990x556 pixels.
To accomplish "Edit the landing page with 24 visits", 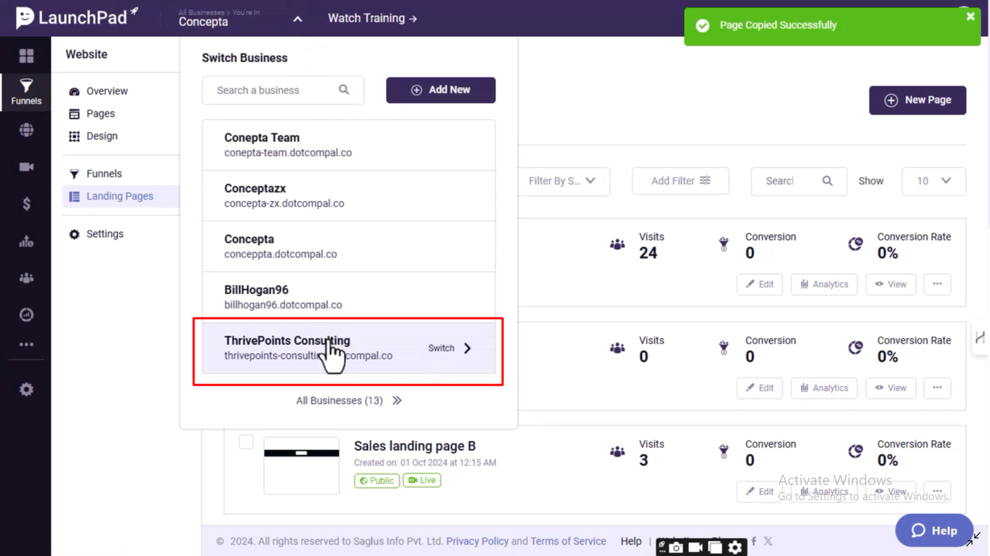I will point(759,284).
